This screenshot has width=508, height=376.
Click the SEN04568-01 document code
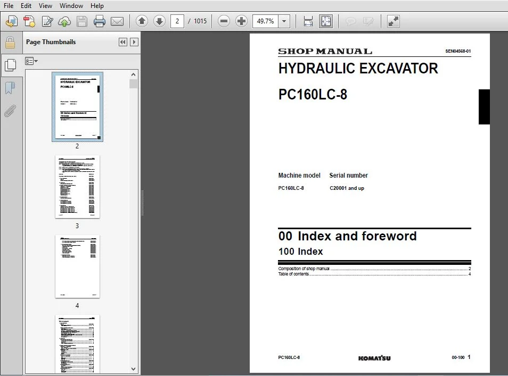pos(458,51)
